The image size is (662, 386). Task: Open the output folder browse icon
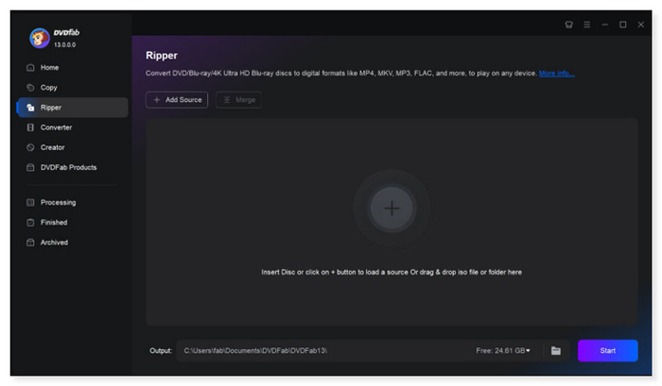tap(556, 350)
